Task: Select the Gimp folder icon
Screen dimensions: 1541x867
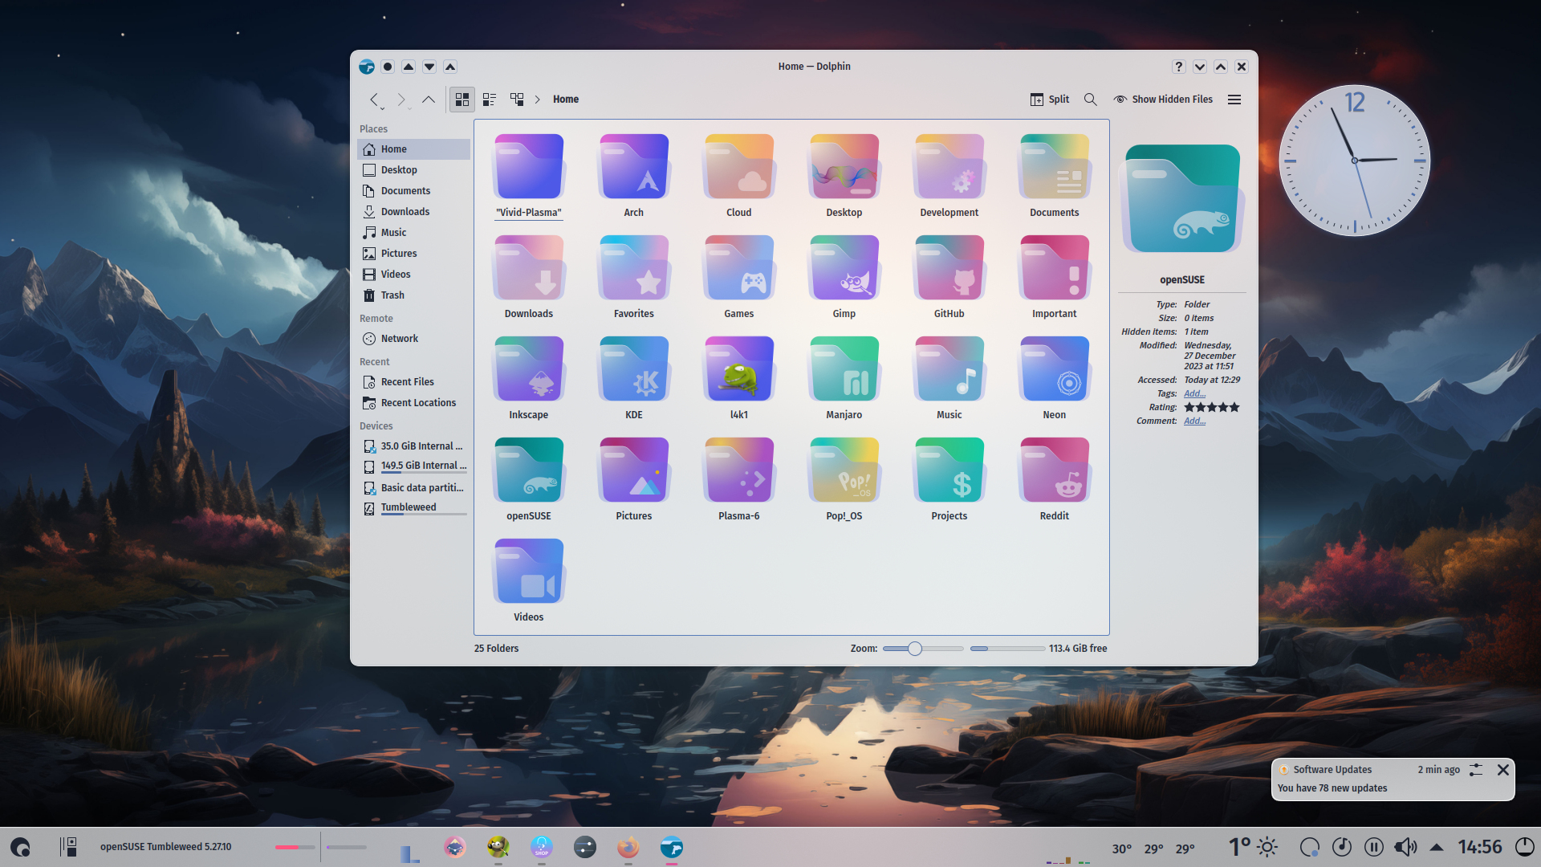Action: click(x=844, y=267)
